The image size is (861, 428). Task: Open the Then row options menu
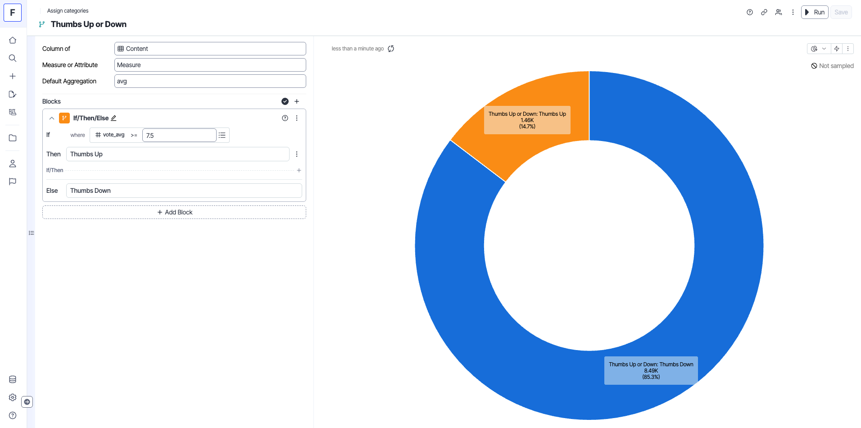[x=297, y=154]
